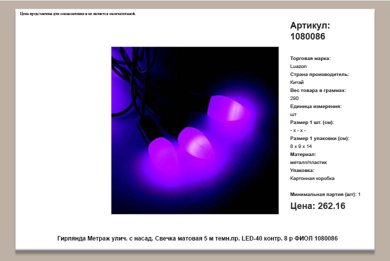390x261 pixels.
Task: Select the item size value '- x - x -'
Action: coord(298,130)
